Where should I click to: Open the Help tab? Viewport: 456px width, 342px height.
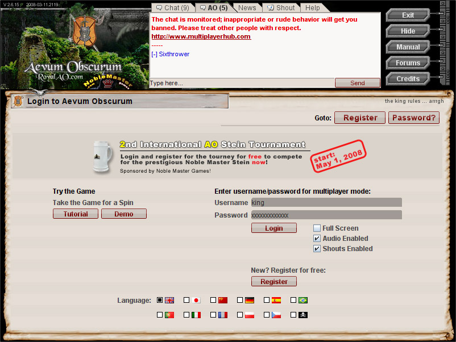(313, 8)
